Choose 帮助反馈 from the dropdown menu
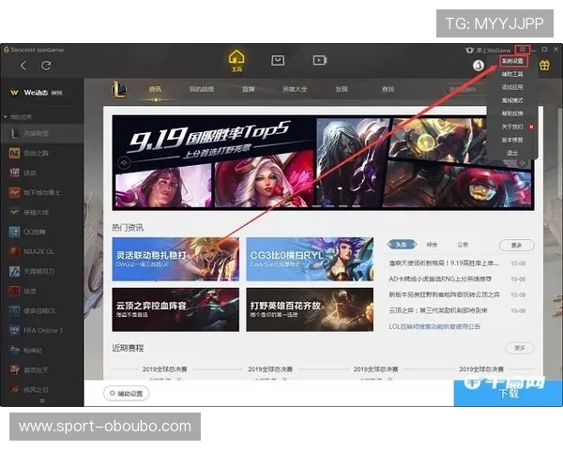 512,113
